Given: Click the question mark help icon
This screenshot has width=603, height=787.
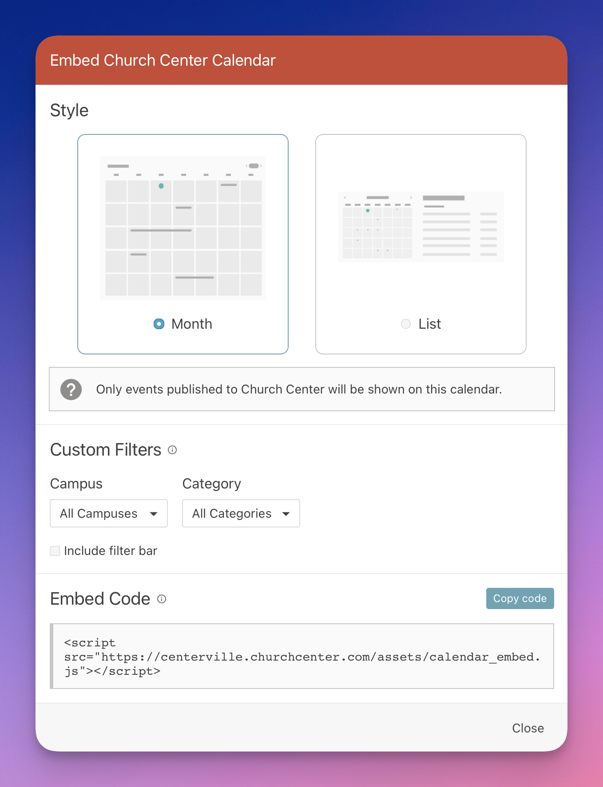Looking at the screenshot, I should point(71,390).
